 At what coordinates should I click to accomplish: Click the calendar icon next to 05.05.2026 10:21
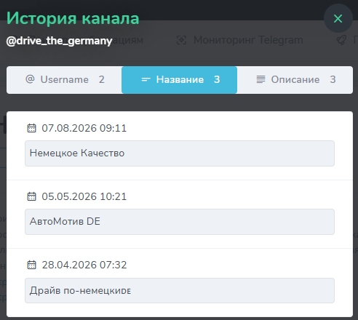coord(31,196)
